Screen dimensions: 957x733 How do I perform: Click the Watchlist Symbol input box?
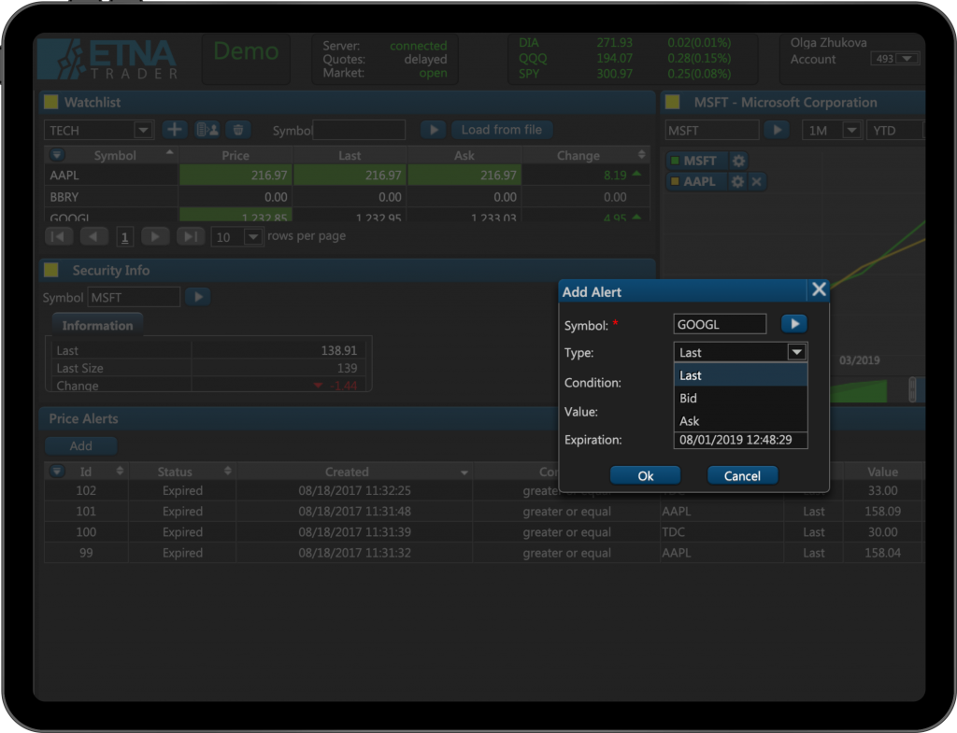tap(359, 129)
